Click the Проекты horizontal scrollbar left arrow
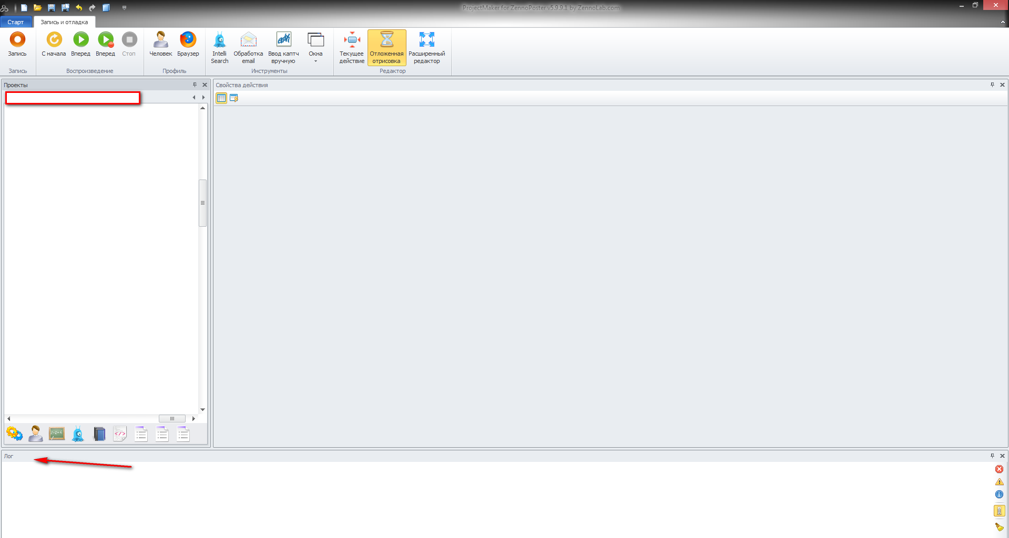The image size is (1009, 538). pos(8,418)
